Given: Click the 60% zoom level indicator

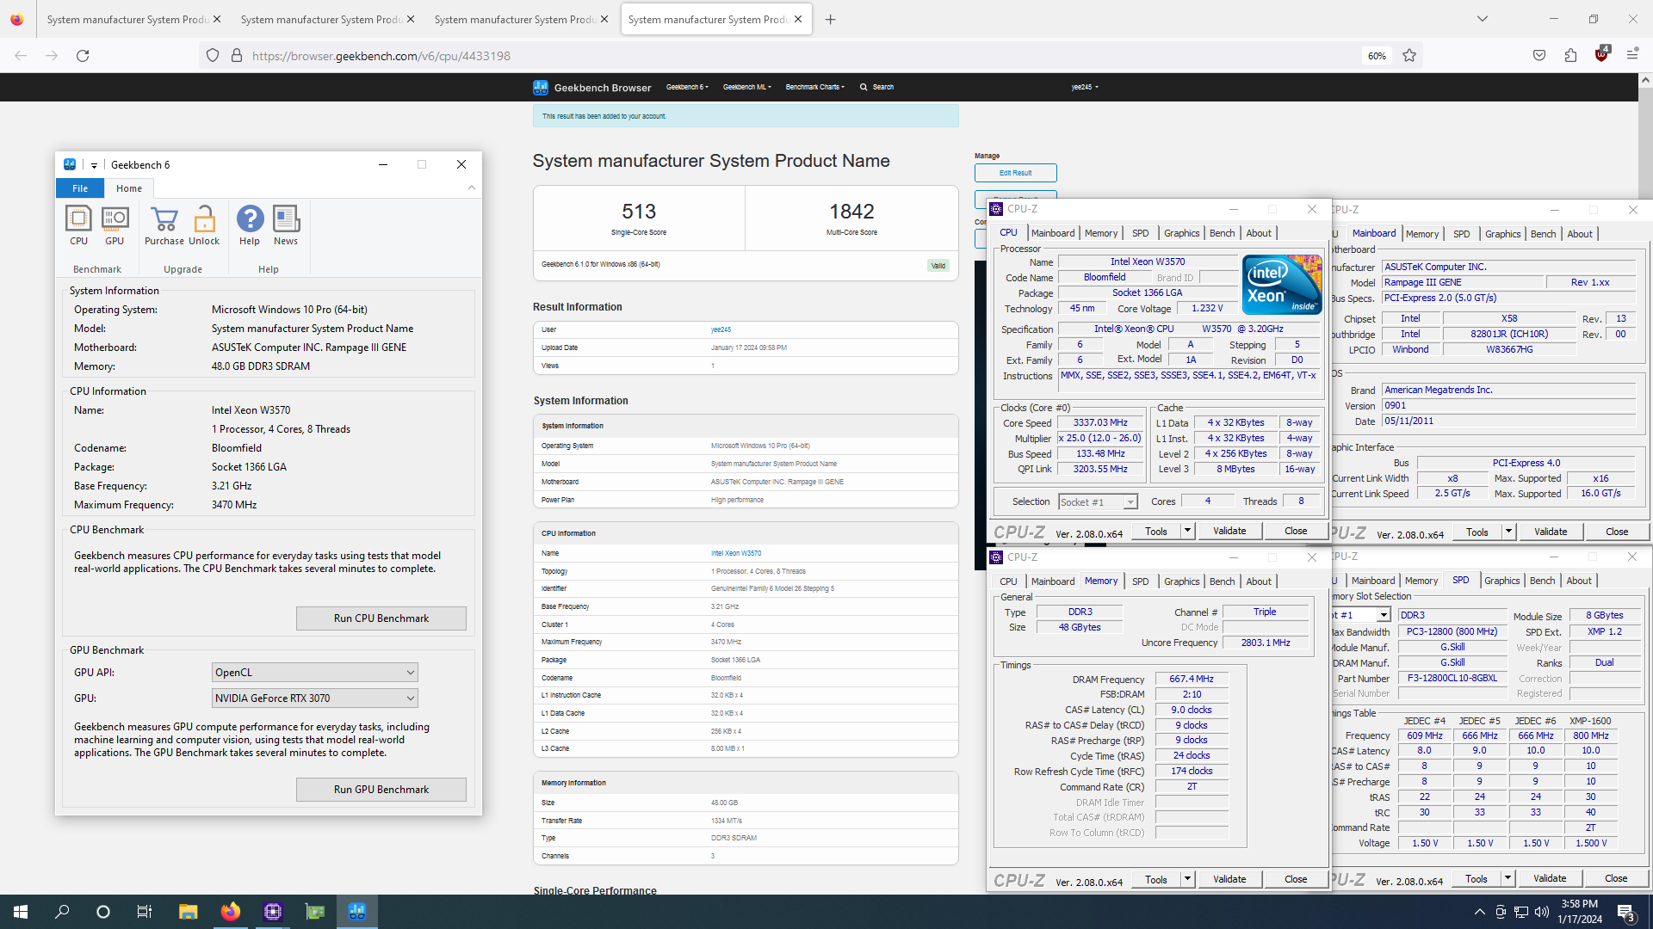Looking at the screenshot, I should pyautogui.click(x=1377, y=56).
